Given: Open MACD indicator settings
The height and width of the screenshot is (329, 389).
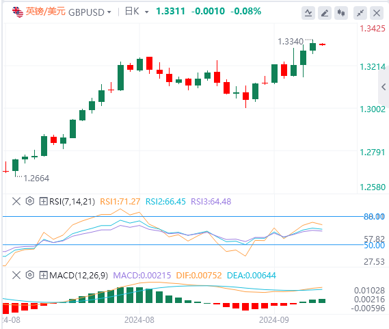Looking at the screenshot, I should pos(30,275).
